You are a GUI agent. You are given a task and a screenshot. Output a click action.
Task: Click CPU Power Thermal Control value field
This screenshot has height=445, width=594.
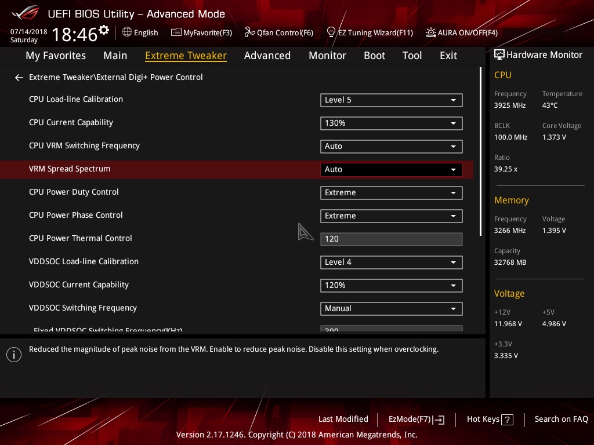pyautogui.click(x=392, y=239)
